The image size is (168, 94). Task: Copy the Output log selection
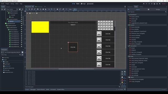click(x=125, y=72)
